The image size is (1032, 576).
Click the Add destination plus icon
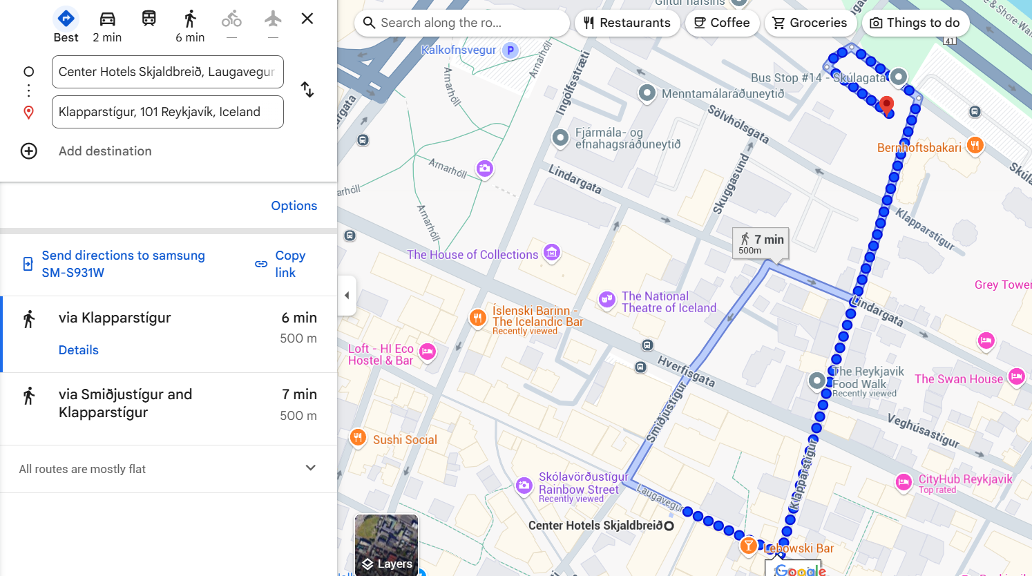(x=29, y=151)
